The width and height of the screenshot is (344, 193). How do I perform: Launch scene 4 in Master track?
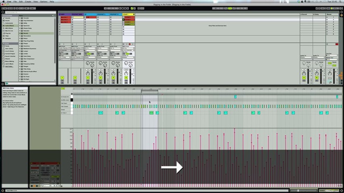coord(327,24)
